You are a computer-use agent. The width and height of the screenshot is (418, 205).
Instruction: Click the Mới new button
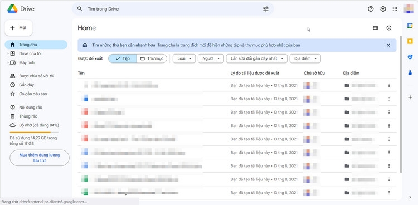coord(18,28)
